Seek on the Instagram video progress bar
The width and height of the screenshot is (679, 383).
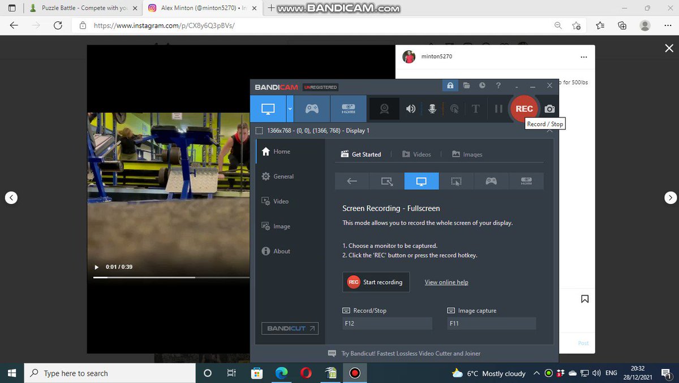click(171, 277)
